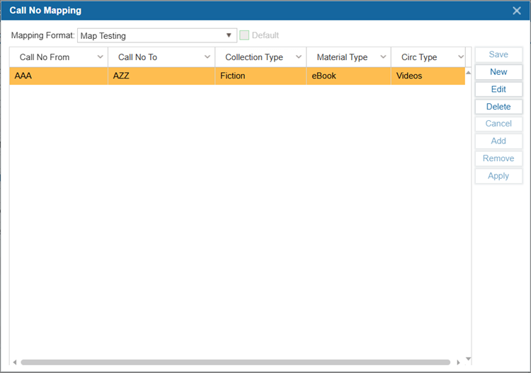Viewport: 531px width, 373px height.
Task: Click the Save button
Action: pyautogui.click(x=498, y=54)
